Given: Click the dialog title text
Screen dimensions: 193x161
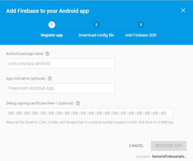Looking at the screenshot, I should [x=47, y=11].
